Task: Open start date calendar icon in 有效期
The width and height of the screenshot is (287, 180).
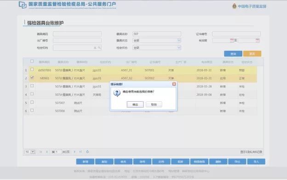Action: [232, 40]
